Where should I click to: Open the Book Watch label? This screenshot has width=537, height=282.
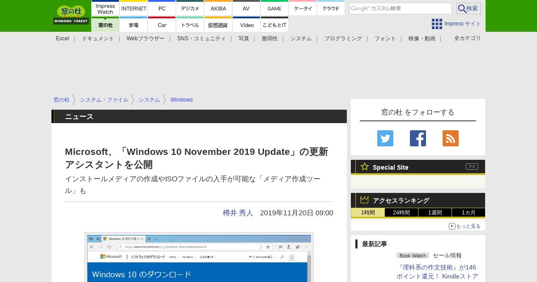[413, 256]
